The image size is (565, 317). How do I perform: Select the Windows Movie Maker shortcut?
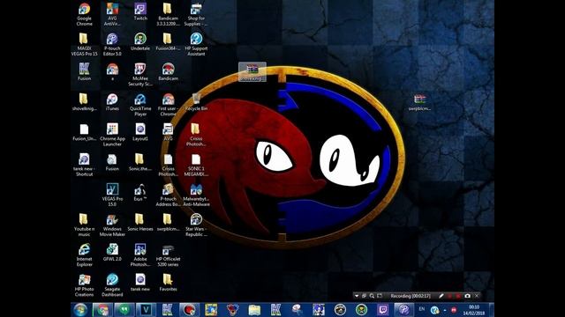[x=112, y=225]
